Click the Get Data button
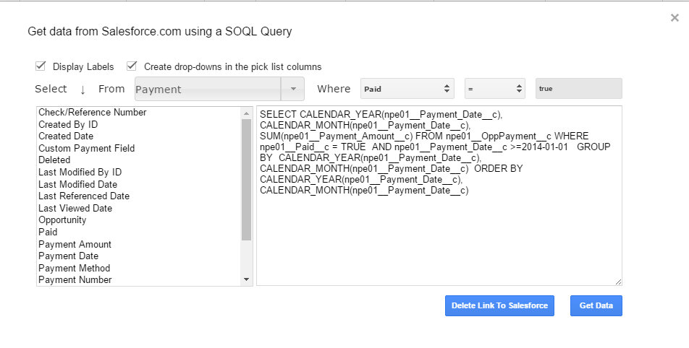Image resolution: width=689 pixels, height=348 pixels. pos(596,305)
